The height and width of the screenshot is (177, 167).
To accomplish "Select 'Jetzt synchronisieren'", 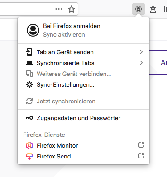I will pos(83,101).
